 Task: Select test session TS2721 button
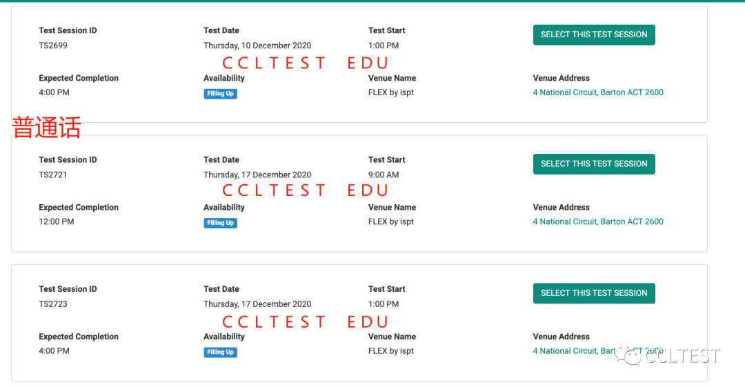594,164
